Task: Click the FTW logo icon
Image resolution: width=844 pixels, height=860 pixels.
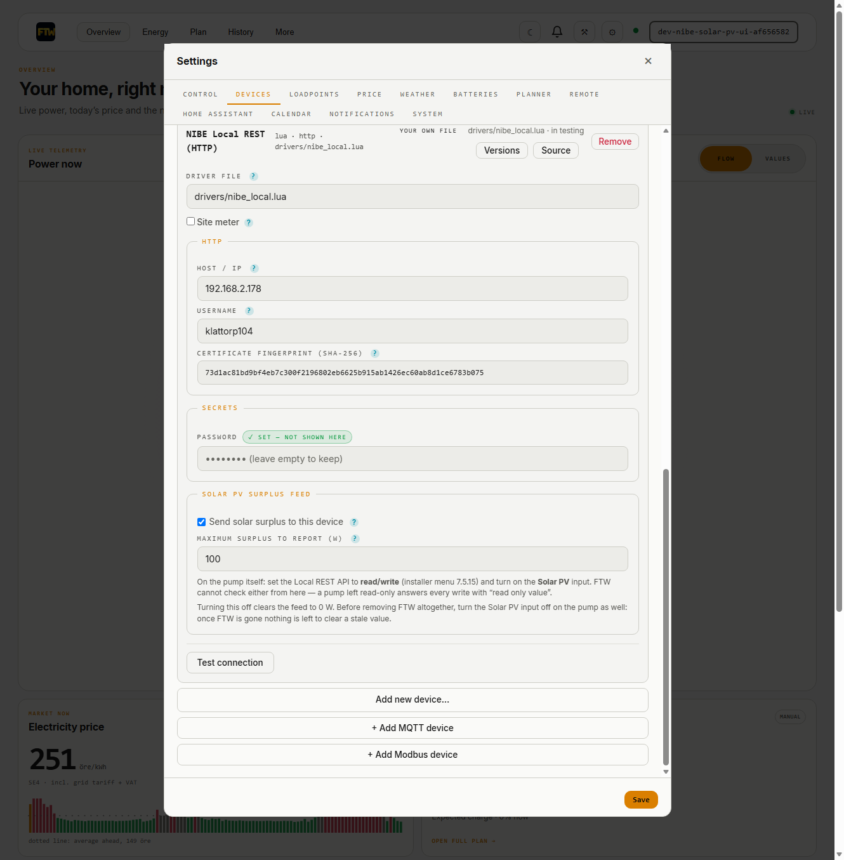Action: click(46, 32)
